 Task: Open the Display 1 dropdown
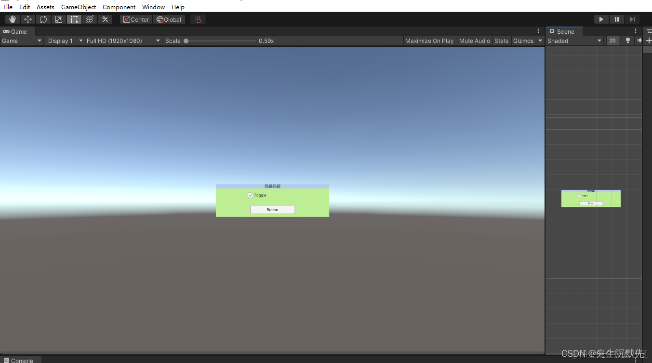pos(65,41)
